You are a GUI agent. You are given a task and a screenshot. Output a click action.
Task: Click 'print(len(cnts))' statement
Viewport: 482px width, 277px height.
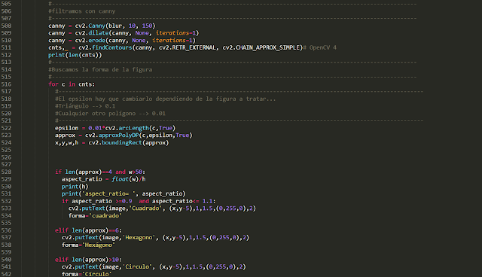(x=75, y=55)
